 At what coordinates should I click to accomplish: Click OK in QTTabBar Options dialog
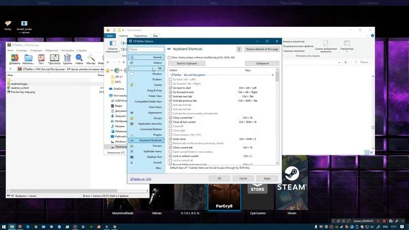pos(219,178)
